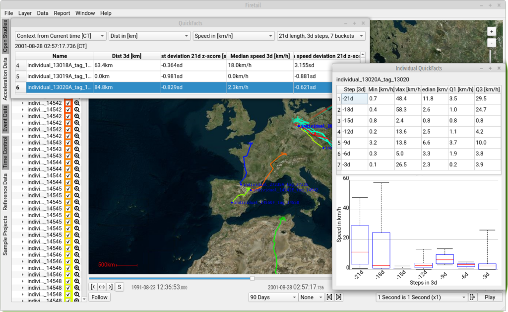This screenshot has height=312, width=508.
Task: Toggle checkbox of first indivi..._14545 row
Action: [68, 189]
